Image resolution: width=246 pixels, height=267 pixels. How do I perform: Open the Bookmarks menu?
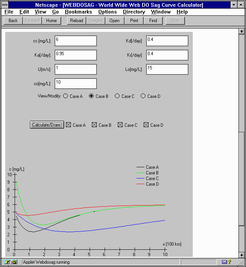[78, 12]
